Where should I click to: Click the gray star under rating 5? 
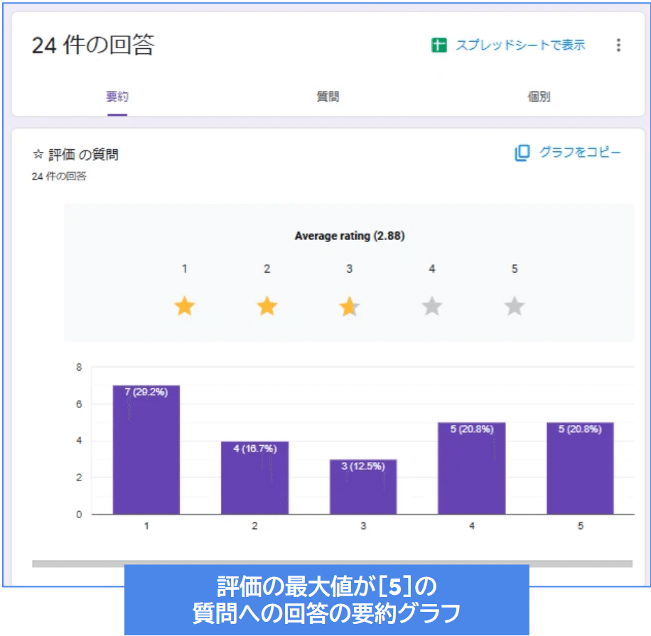[514, 305]
